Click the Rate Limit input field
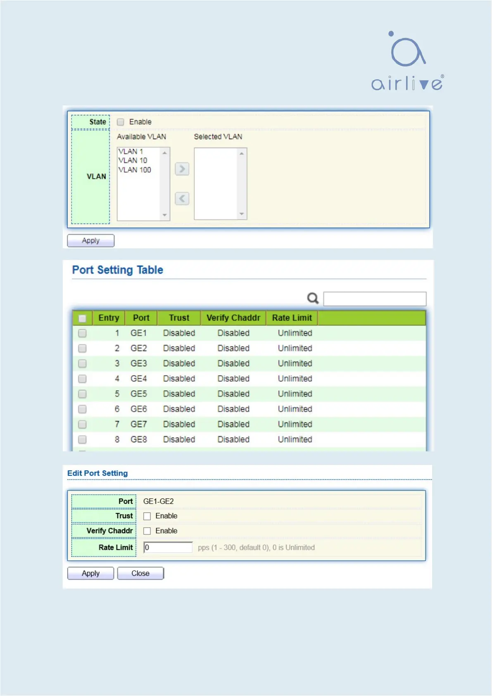This screenshot has width=492, height=696. tap(168, 548)
